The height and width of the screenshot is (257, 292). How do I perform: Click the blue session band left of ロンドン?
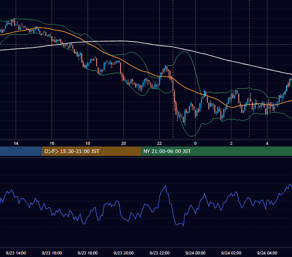click(x=21, y=151)
